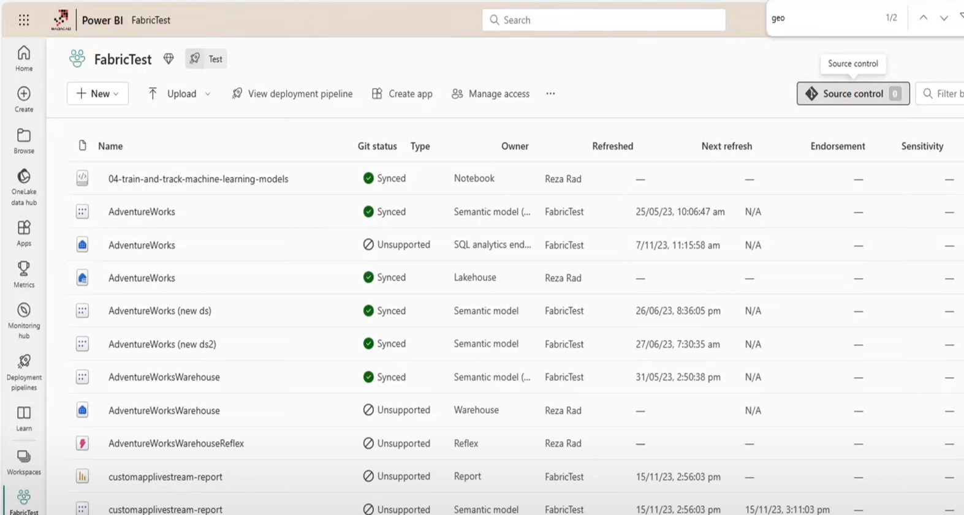Click the top Search input field
This screenshot has height=515, width=964.
coord(604,20)
